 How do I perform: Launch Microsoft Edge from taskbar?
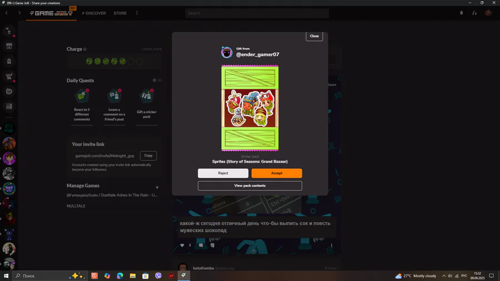coord(120,276)
